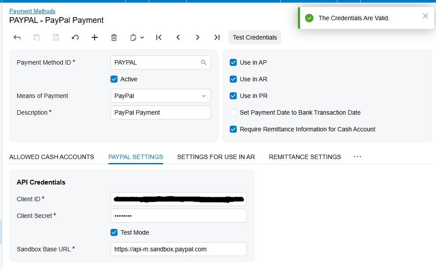
Task: Click the Sandbox Base URL field
Action: [x=179, y=249]
